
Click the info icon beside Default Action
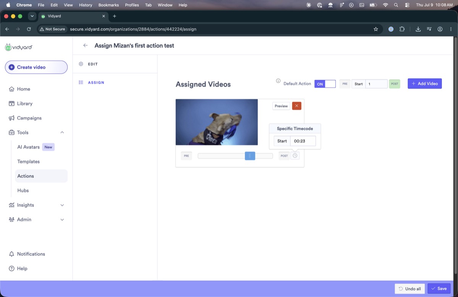coord(278,81)
